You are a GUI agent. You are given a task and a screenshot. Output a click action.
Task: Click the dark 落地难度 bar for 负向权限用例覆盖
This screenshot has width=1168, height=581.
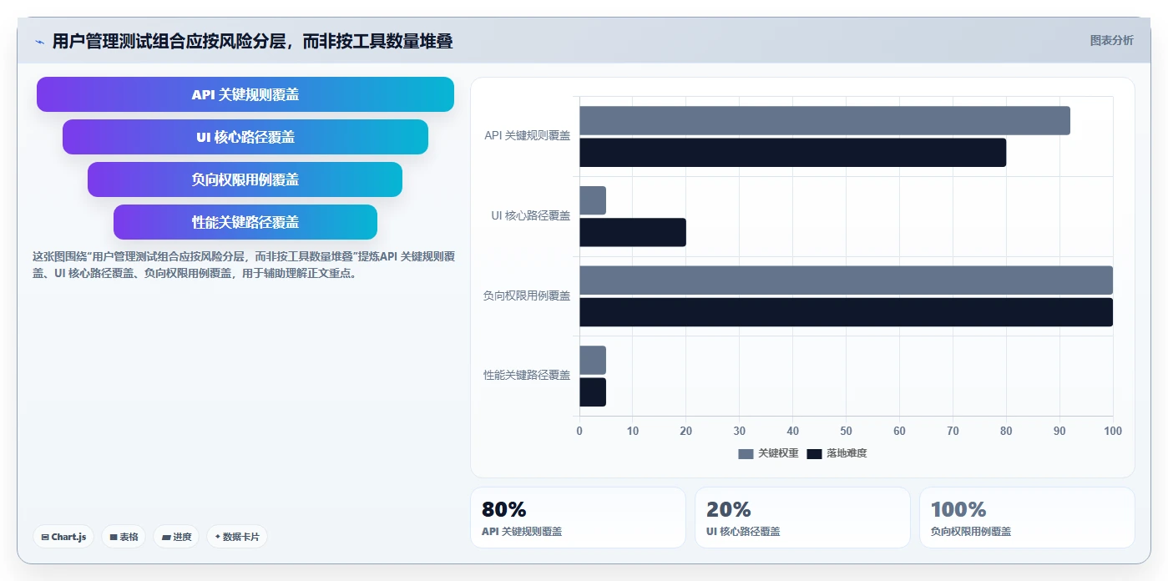pos(847,312)
